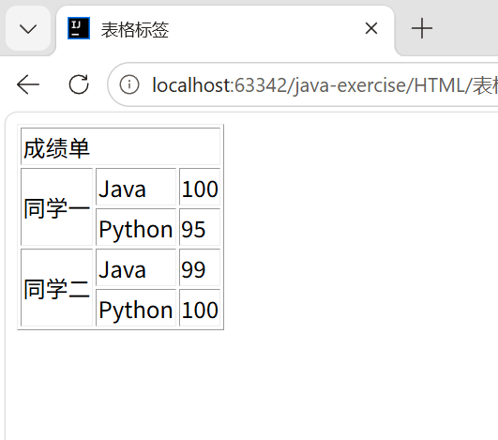Screen dimensions: 498x440
Task: Click 同学二's Python score 100
Action: [x=200, y=308]
